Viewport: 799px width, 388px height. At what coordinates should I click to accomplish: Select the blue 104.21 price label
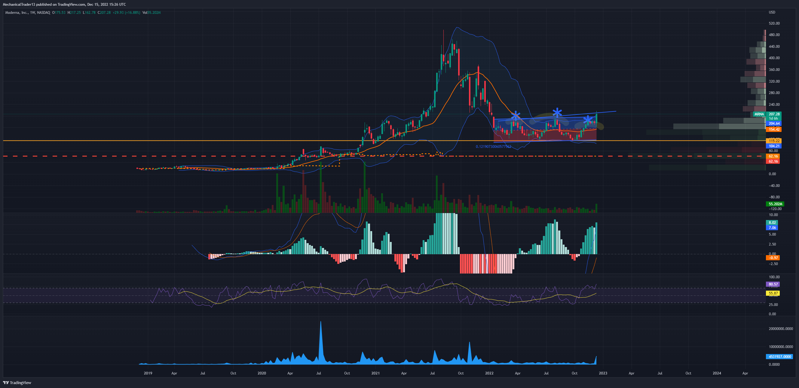tap(774, 146)
